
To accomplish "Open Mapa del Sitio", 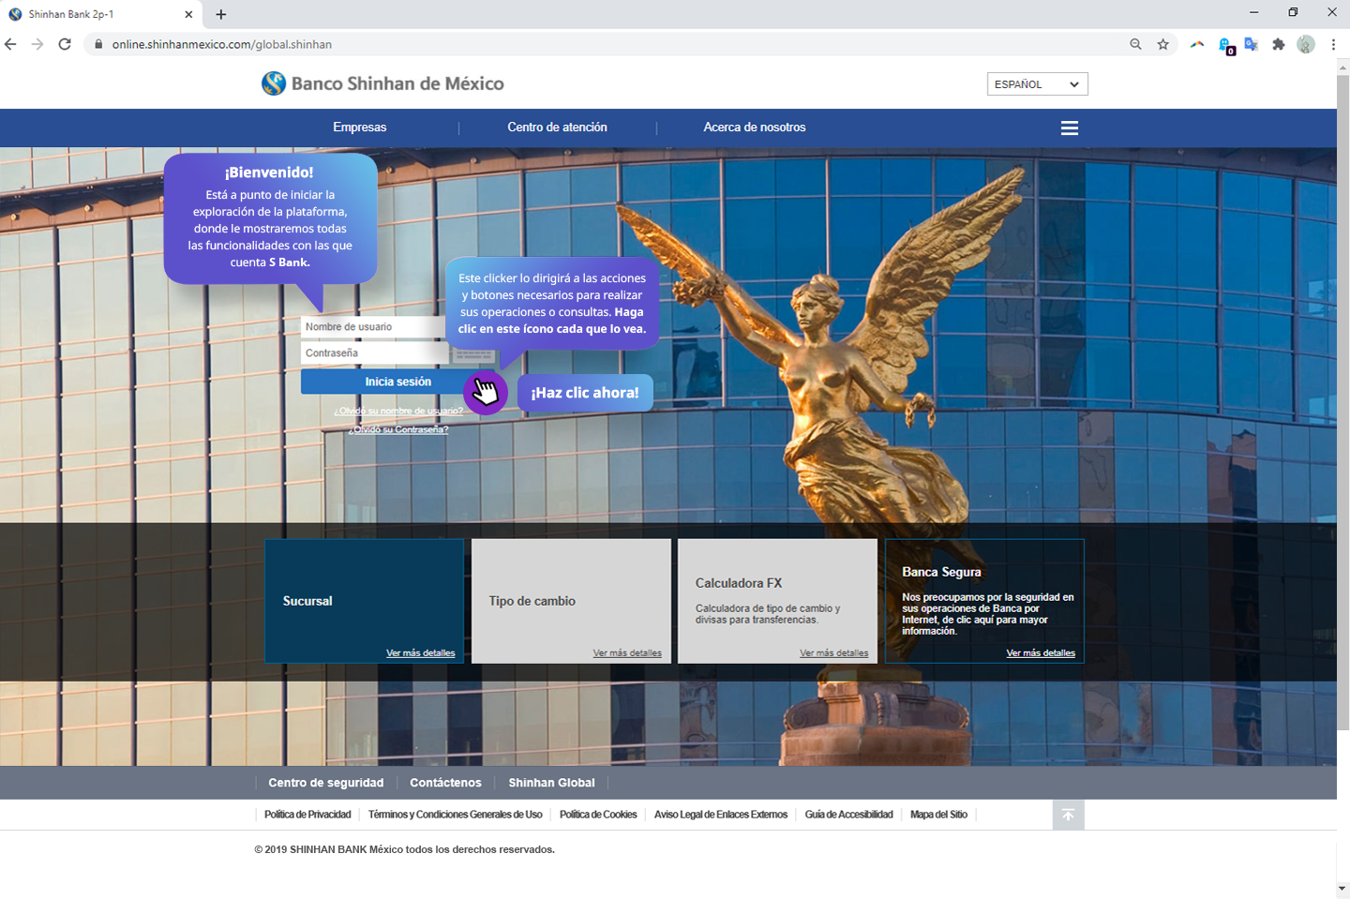I will click(x=938, y=815).
